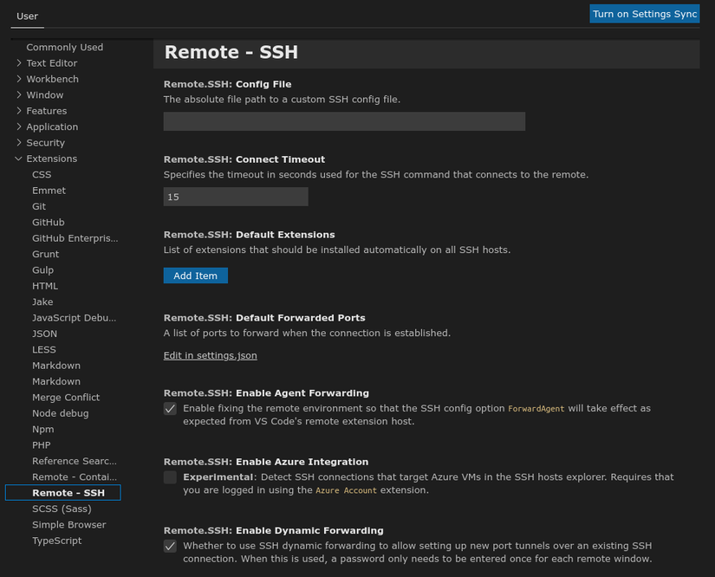Image resolution: width=715 pixels, height=577 pixels.
Task: Select Git settings in the sidebar
Action: 39,206
